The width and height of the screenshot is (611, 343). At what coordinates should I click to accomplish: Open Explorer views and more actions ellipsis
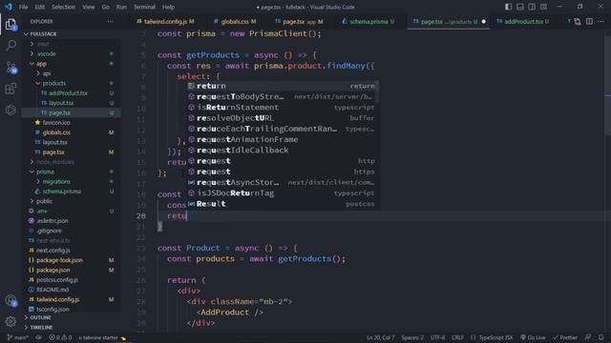111,21
